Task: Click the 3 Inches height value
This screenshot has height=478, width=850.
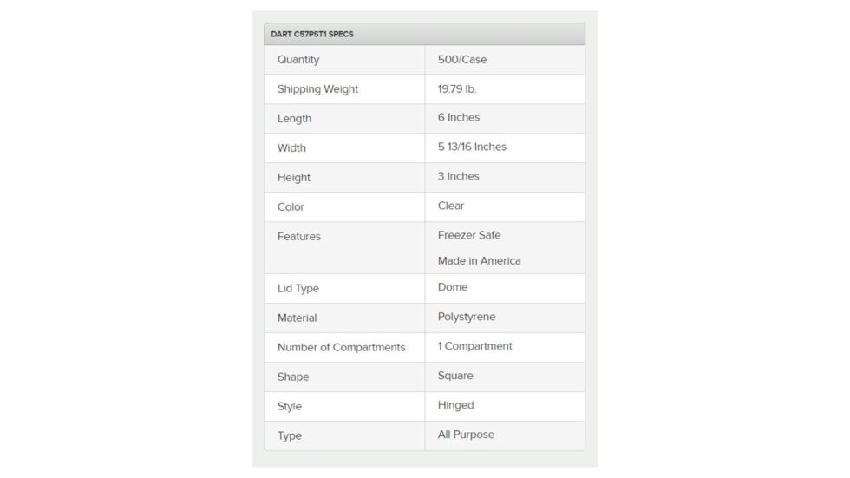Action: (x=459, y=177)
